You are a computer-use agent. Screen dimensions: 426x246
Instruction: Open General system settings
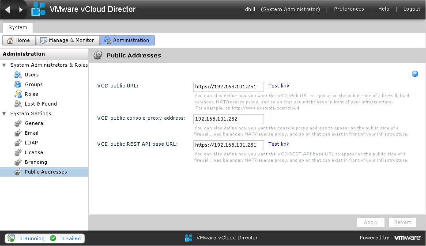[x=34, y=123]
